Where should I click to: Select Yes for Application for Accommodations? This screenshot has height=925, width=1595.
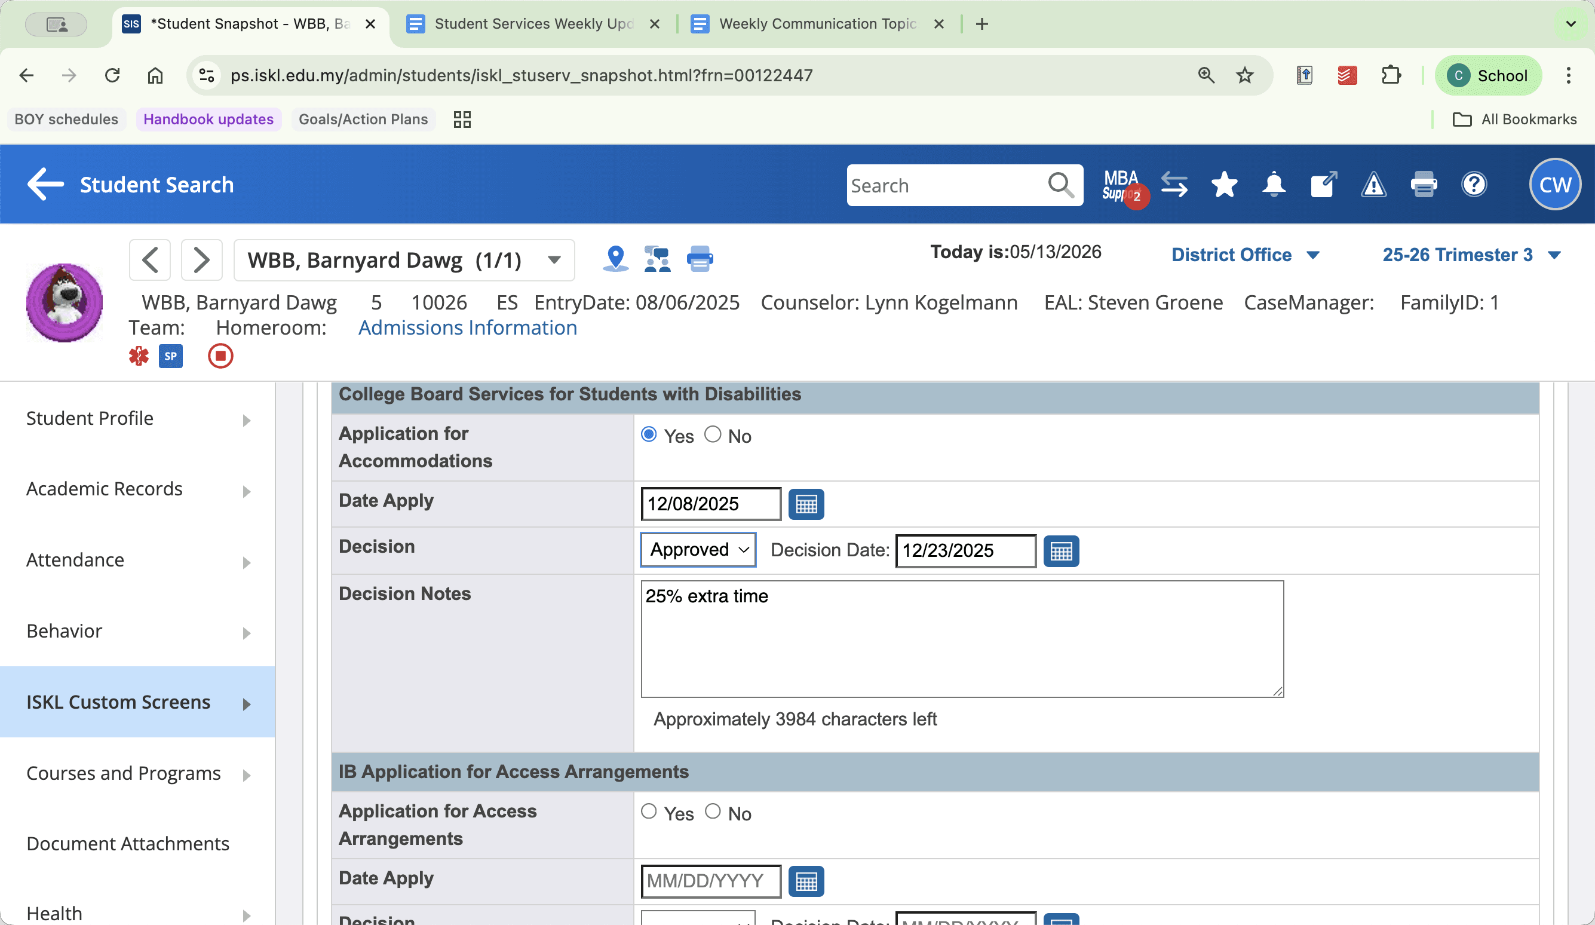point(649,434)
